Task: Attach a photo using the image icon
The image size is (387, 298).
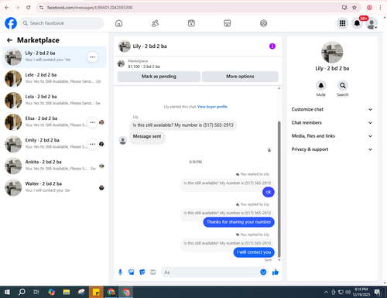Action: 132,272
